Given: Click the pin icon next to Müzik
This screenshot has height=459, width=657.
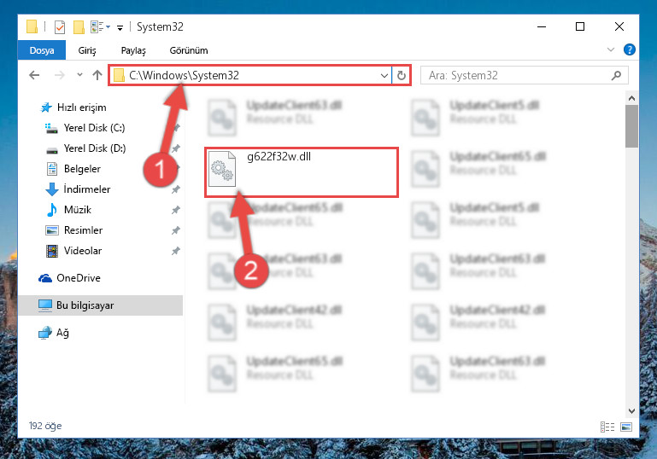Looking at the screenshot, I should click(175, 210).
